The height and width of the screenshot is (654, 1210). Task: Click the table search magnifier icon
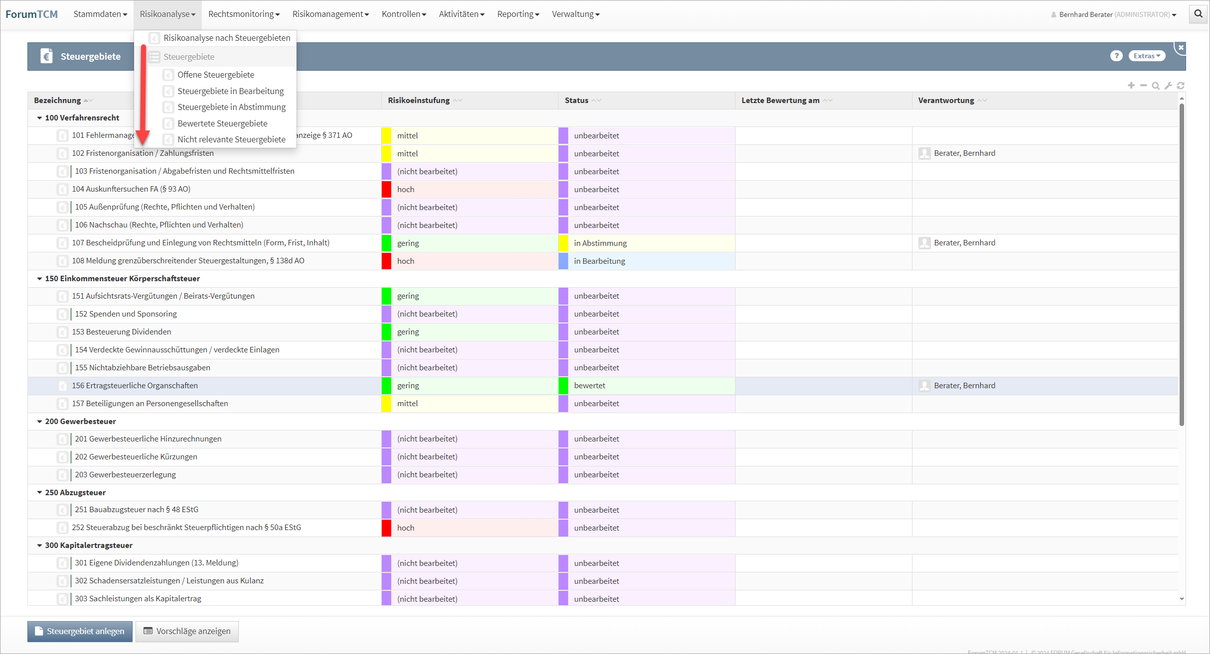tap(1156, 86)
